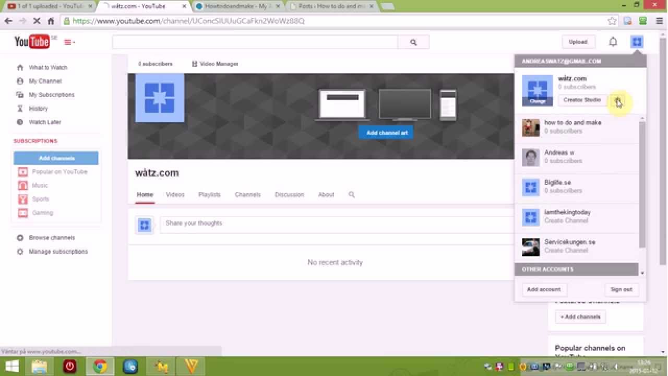668x376 pixels.
Task: Select the Discussion tab
Action: [x=289, y=195]
